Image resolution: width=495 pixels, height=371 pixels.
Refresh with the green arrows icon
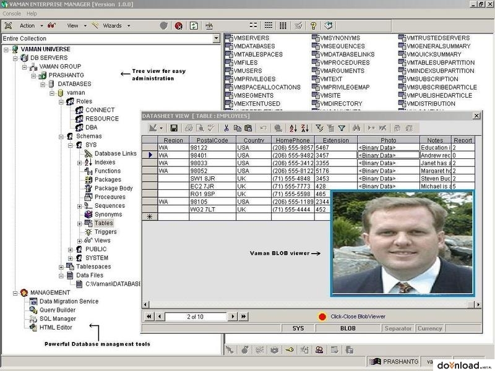point(194,26)
